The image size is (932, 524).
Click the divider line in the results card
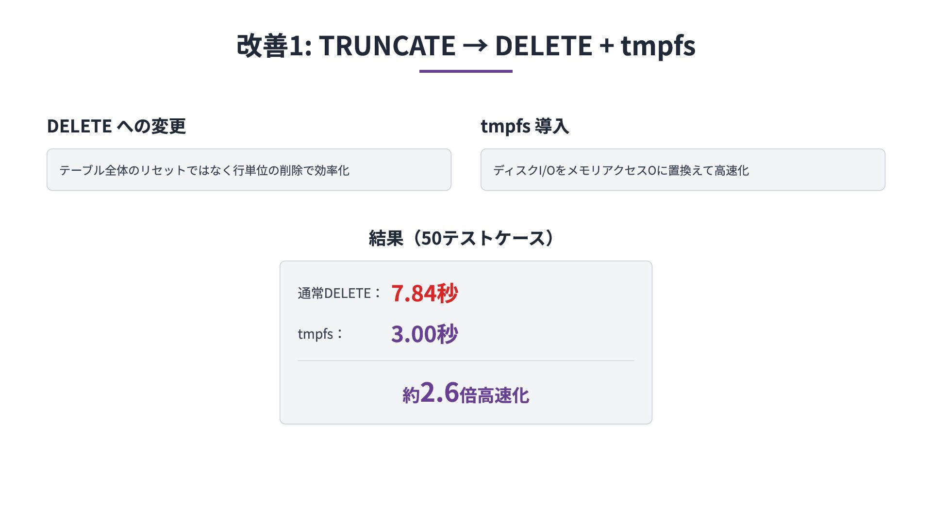[466, 360]
